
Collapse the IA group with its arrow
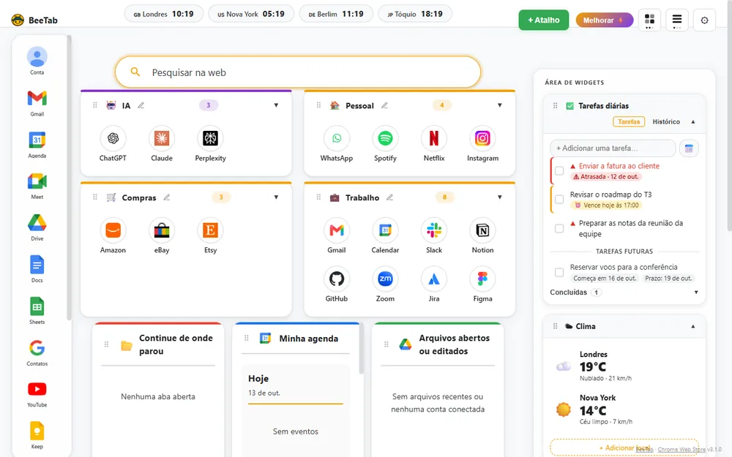[277, 105]
